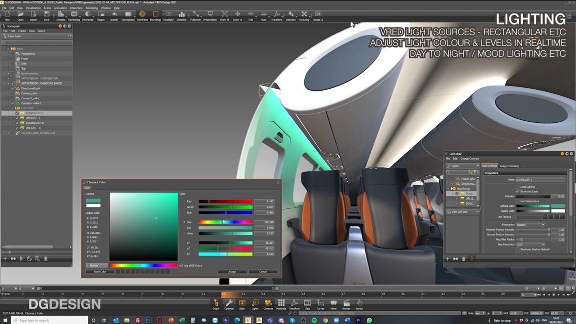This screenshot has height=324, width=576.
Task: Uncheck Illuminate Scene for DOWNLIGHT L
Action: coord(518,191)
